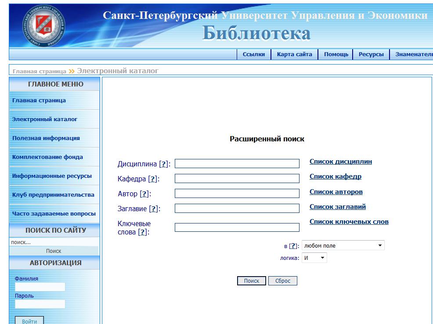Screen dimensions: 433x324
Task: Select Электронный каталог in main menu
Action: [x=54, y=119]
